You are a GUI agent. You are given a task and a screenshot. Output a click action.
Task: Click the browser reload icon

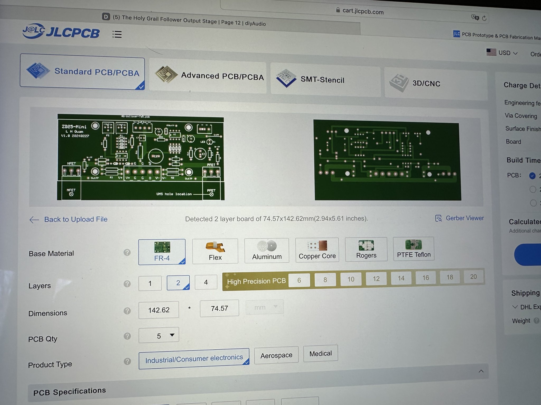click(x=484, y=18)
